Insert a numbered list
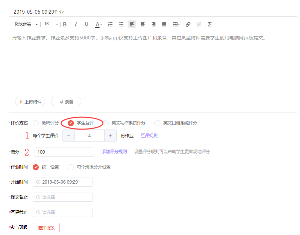Viewport: 300px width, 235px height. [110, 24]
